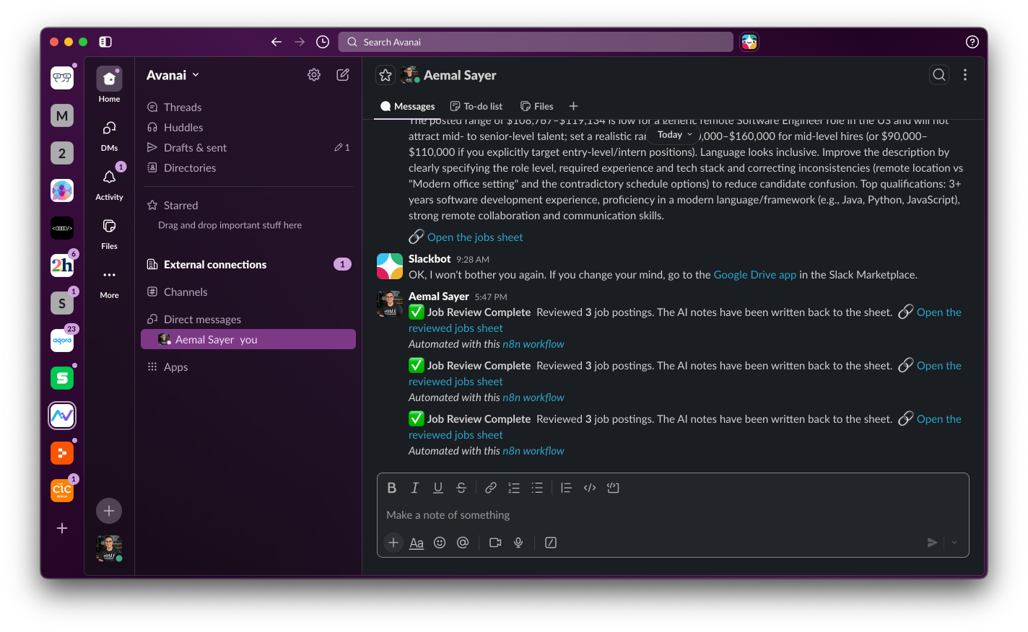The height and width of the screenshot is (632, 1028).
Task: Insert a link using the link icon
Action: pyautogui.click(x=491, y=488)
